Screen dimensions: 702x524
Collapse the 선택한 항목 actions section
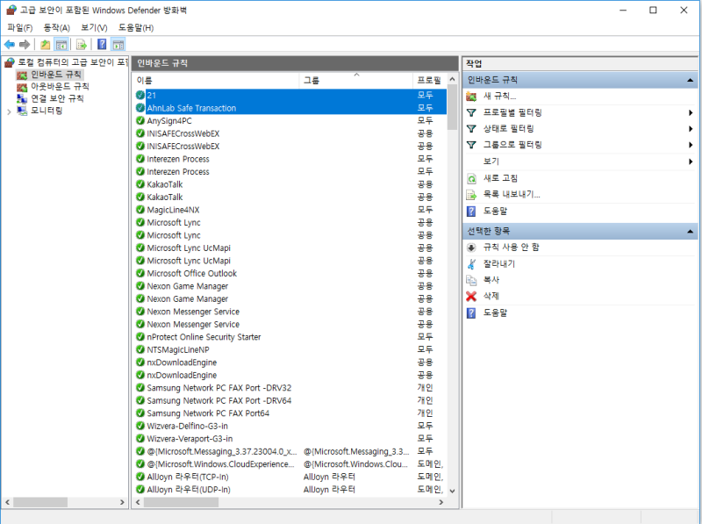pyautogui.click(x=690, y=232)
